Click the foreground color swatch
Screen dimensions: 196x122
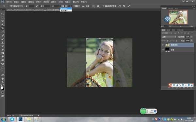coord(2,88)
